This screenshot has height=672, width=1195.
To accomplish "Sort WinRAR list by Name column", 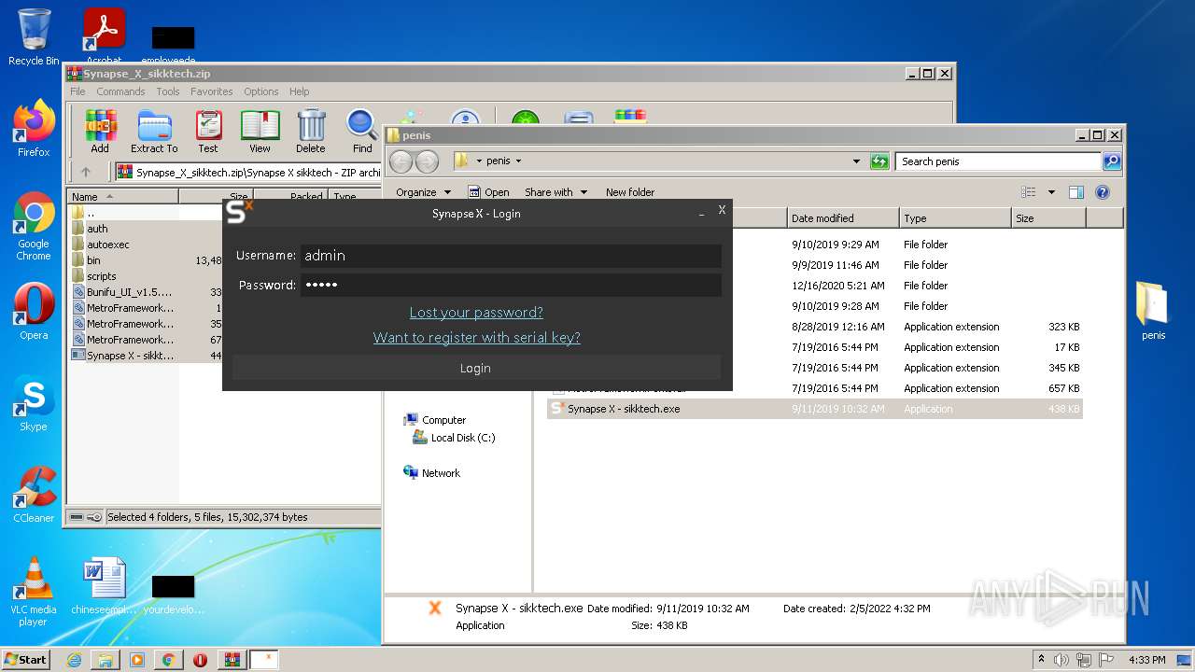I will pyautogui.click(x=122, y=196).
